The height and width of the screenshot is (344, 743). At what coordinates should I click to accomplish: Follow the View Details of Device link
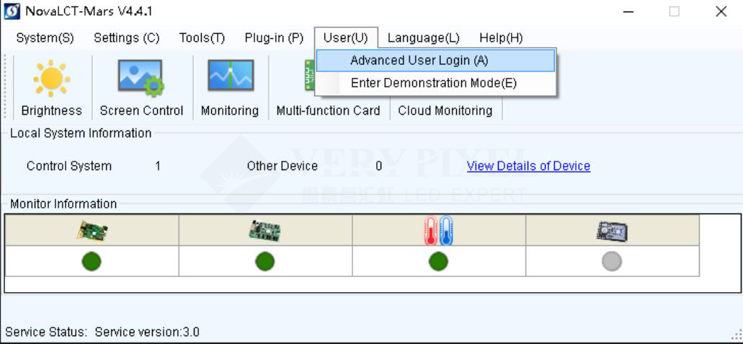[528, 166]
